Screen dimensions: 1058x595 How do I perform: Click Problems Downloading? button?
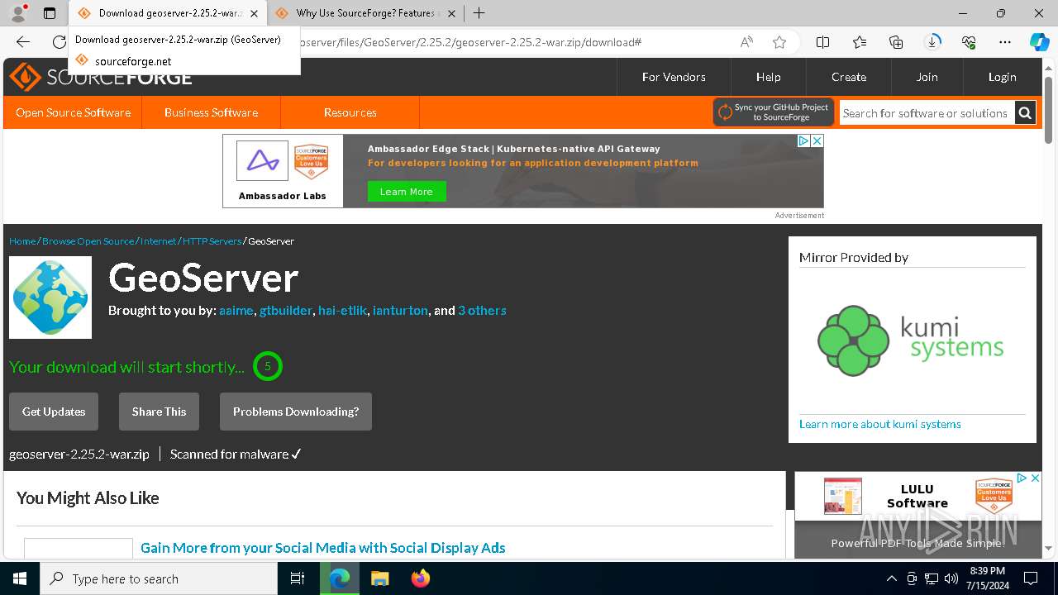(296, 412)
